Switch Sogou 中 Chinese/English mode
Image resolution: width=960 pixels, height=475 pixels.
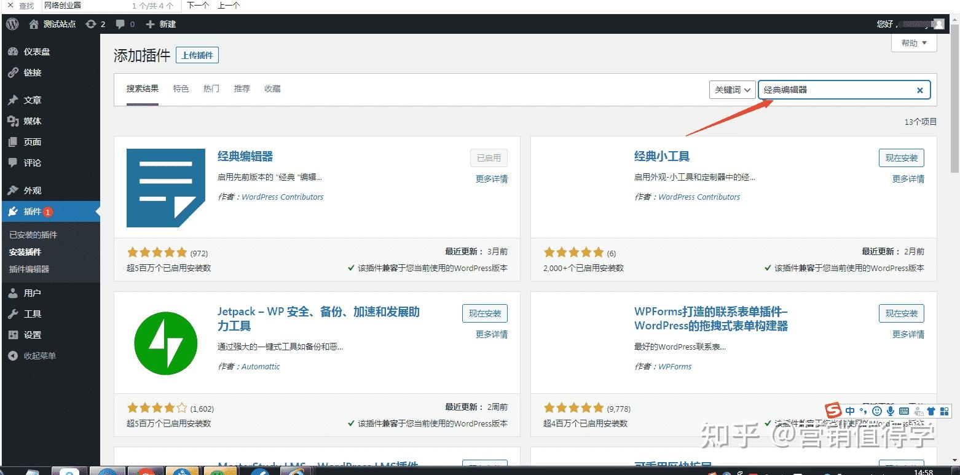(x=850, y=410)
